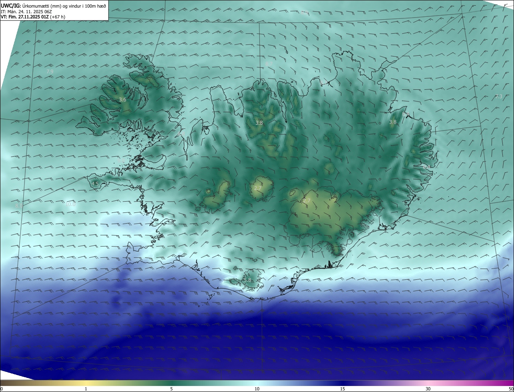The width and height of the screenshot is (514, 392).
Task: Click the colorbar tick label '50'
Action: [x=511, y=389]
